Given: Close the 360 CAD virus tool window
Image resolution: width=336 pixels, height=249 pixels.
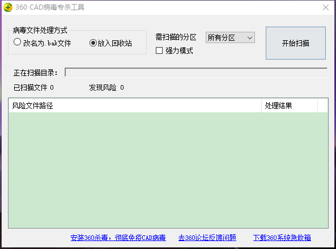Looking at the screenshot, I should click(326, 7).
